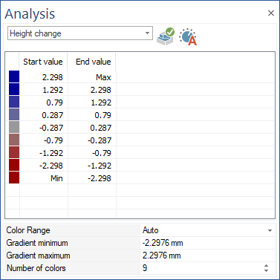Click the color swatch for the Min to -2.298 row
Image resolution: width=280 pixels, height=280 pixels.
[x=14, y=178]
